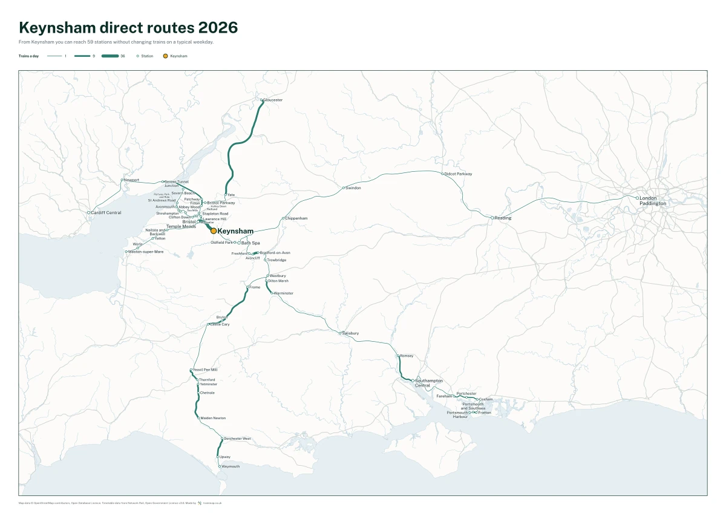Click the 'Thornford' station label
Screen dimensions: 726x519
click(207, 380)
